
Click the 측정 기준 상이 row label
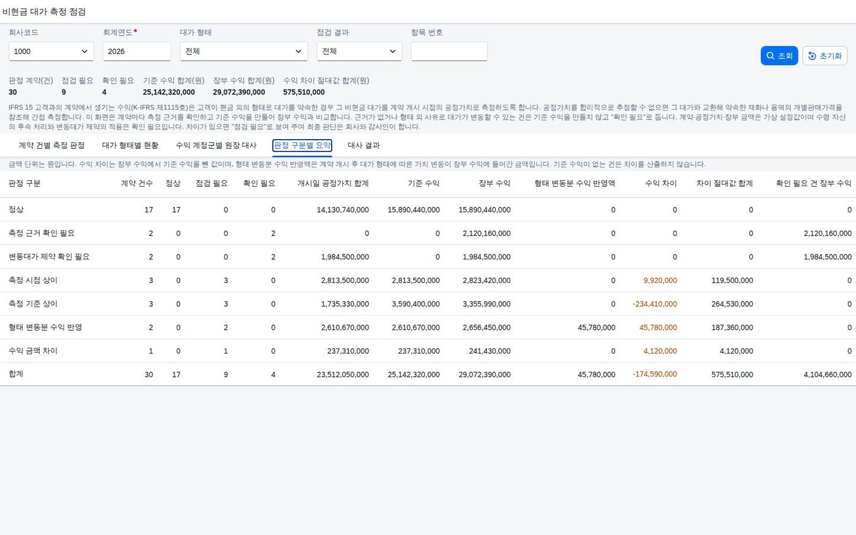coord(33,304)
